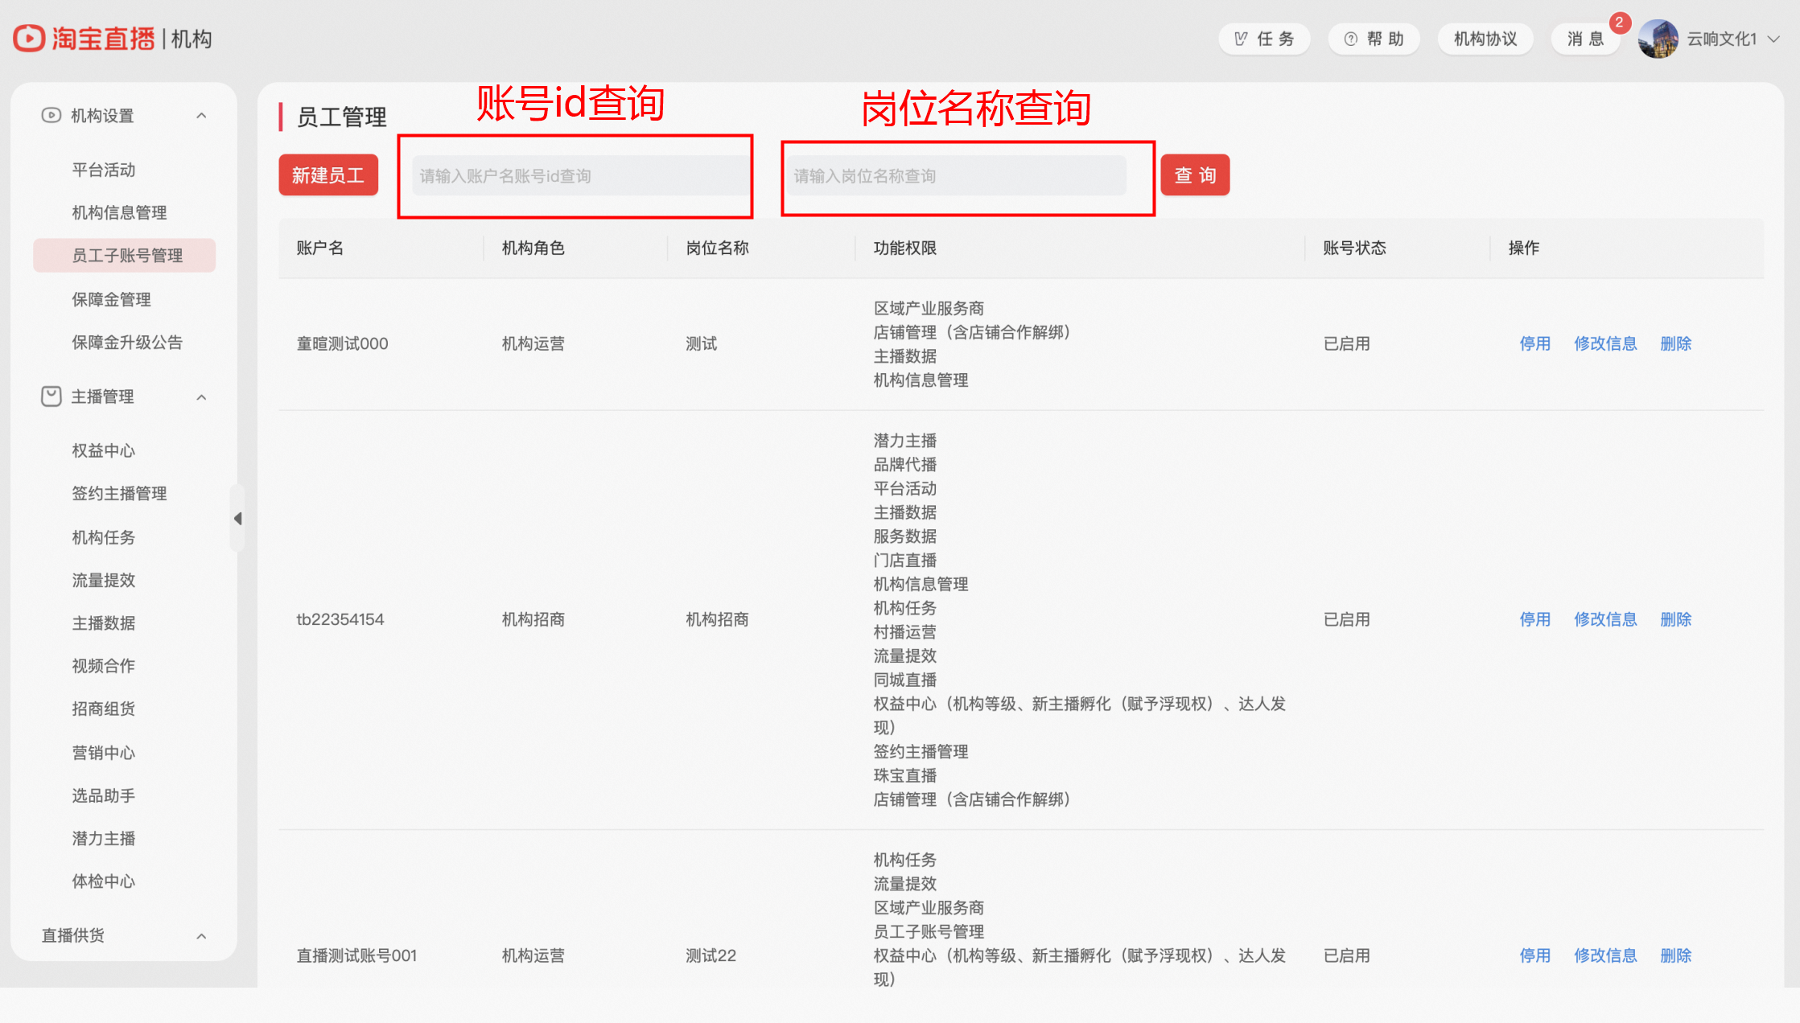The height and width of the screenshot is (1023, 1800).
Task: Expand the 云响文化1 account dropdown arrow
Action: tap(1773, 39)
